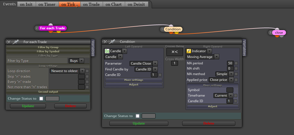
Task: Close the Condition panel with X icon
Action: [105, 42]
